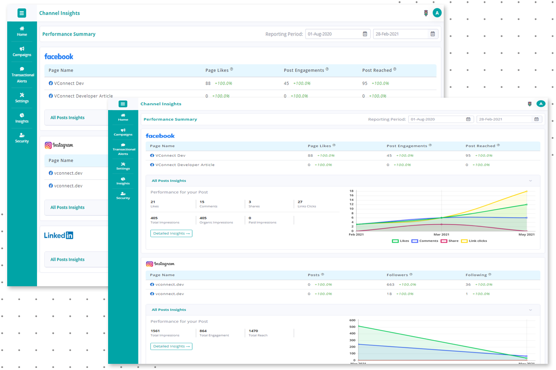556x370 pixels.
Task: Click the hamburger menu icon in the back window
Action: coord(22,13)
